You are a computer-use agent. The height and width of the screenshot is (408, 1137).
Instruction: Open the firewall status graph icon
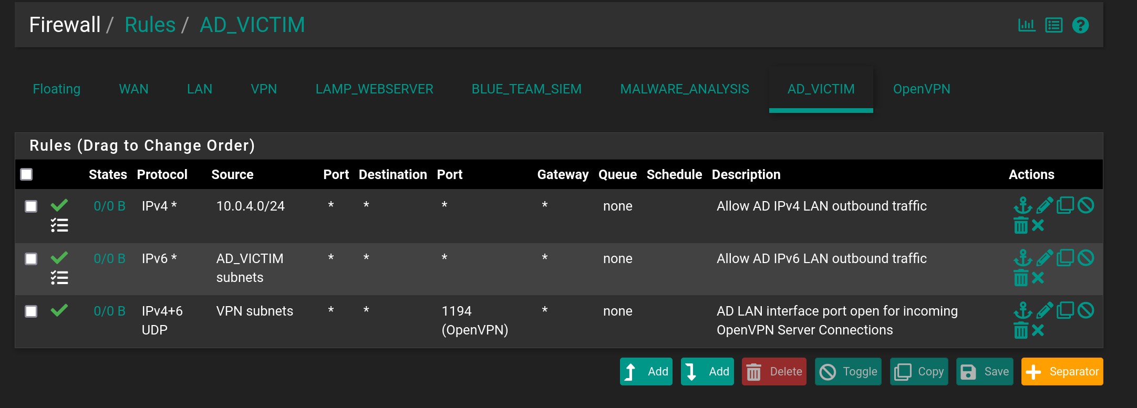pos(1026,25)
